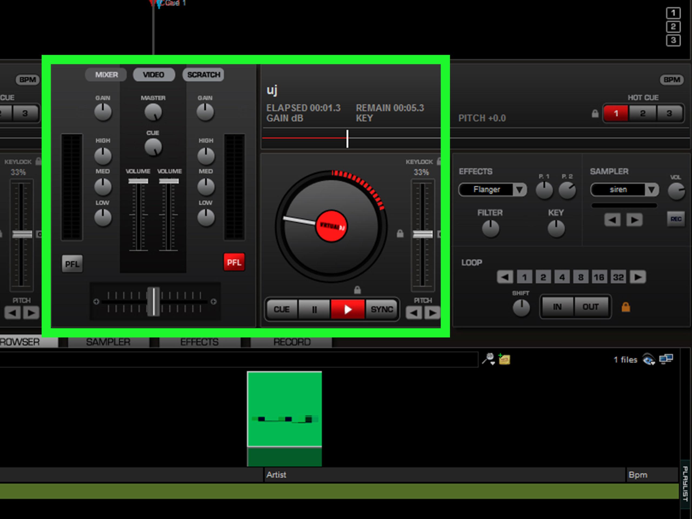Screen dimensions: 692x519
Task: Trigger right deck HOT CUE 1
Action: 616,113
